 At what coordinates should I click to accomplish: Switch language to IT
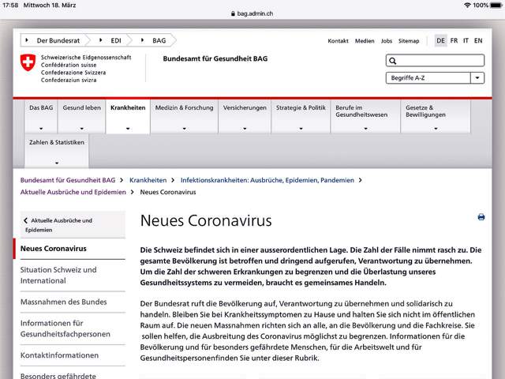tap(466, 40)
